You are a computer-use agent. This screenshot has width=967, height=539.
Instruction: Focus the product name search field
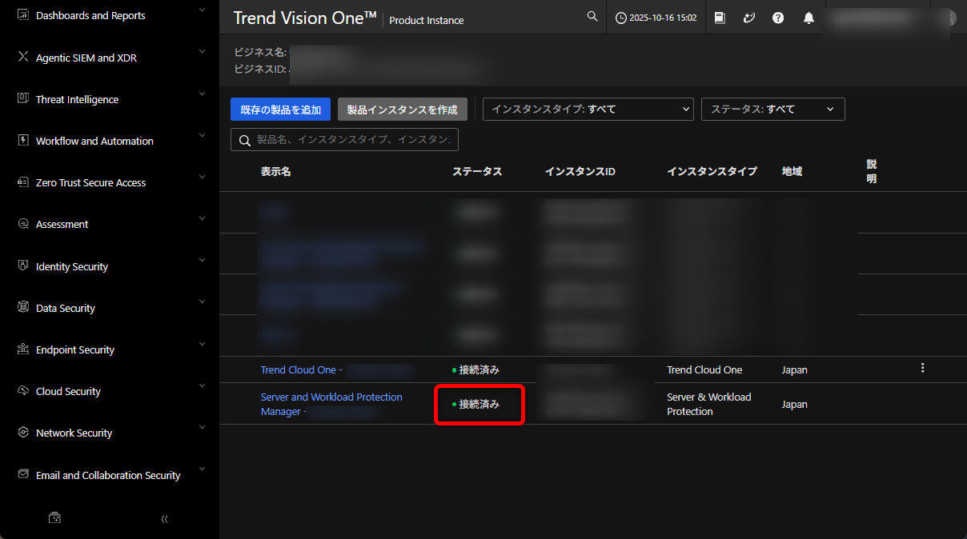pyautogui.click(x=344, y=140)
